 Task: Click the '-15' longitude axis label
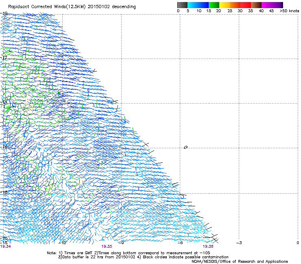pyautogui.click(x=4, y=243)
